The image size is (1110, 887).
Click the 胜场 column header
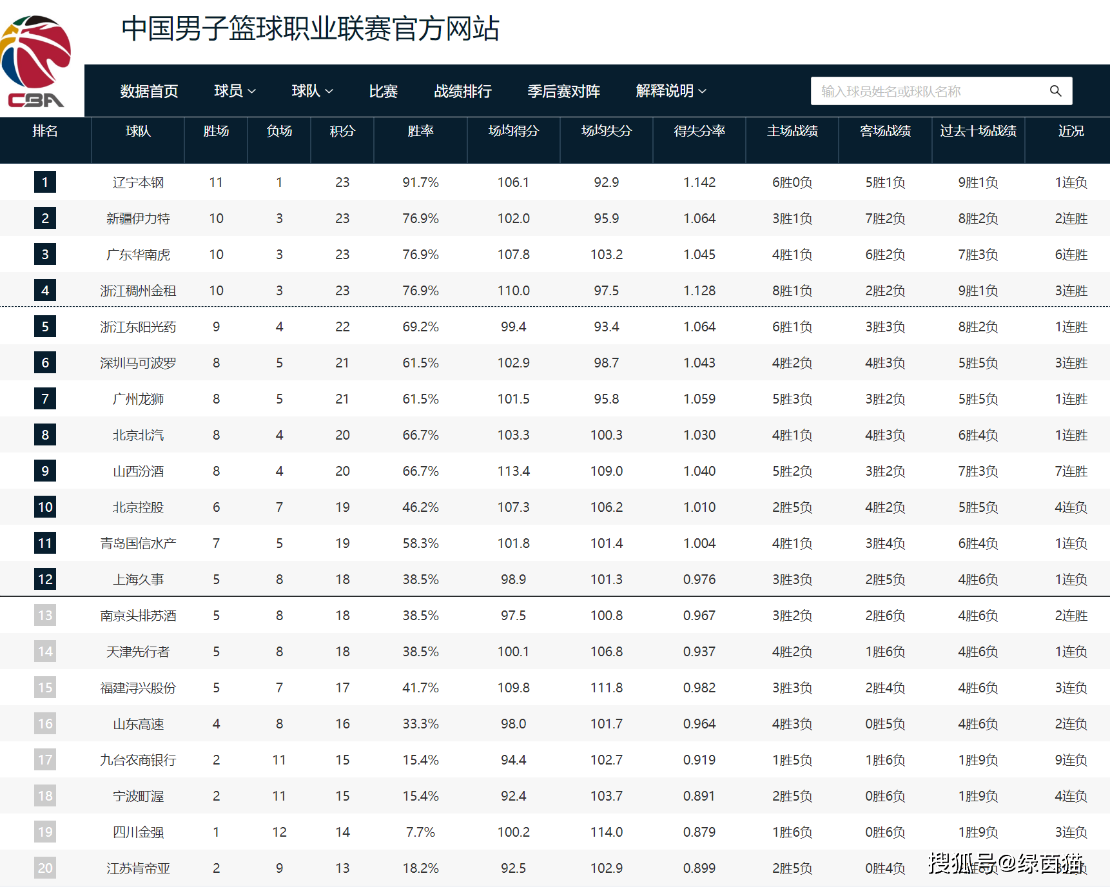point(216,131)
